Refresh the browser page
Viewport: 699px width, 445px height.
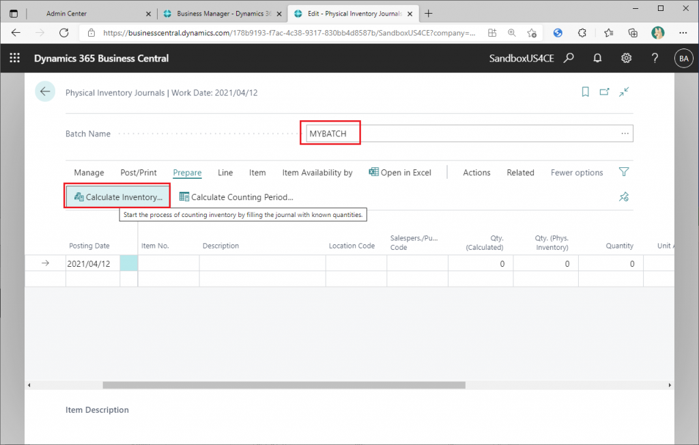64,33
